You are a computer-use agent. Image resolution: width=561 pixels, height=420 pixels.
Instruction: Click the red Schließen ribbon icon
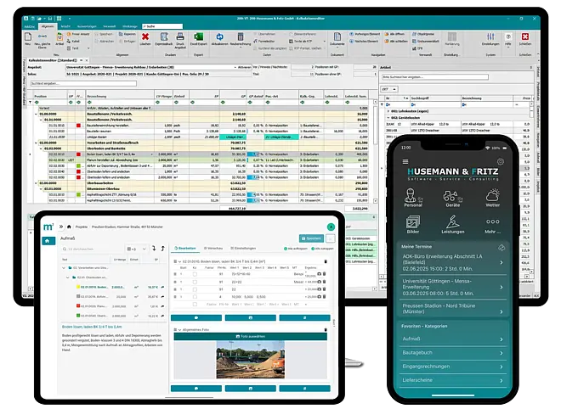[524, 36]
